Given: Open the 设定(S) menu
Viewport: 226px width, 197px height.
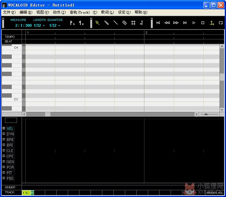Looking at the screenshot, I should [x=124, y=12].
